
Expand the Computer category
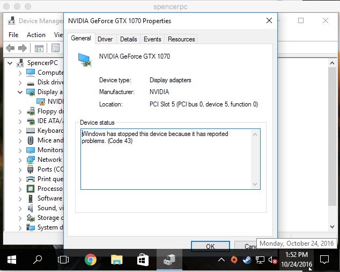click(20, 73)
